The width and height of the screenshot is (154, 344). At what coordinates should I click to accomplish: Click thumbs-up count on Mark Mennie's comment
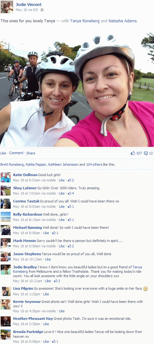click(x=71, y=246)
